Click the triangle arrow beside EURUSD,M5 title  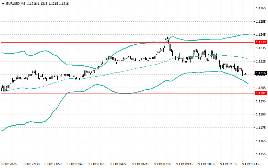click(x=3, y=3)
